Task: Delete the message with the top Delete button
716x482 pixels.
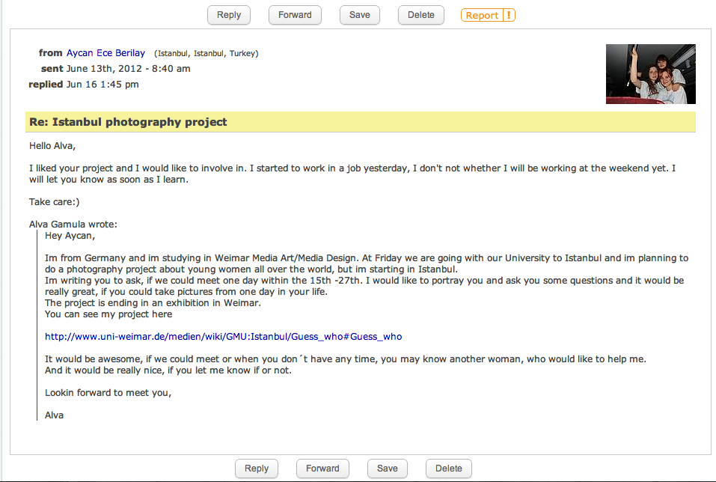Action: click(420, 15)
